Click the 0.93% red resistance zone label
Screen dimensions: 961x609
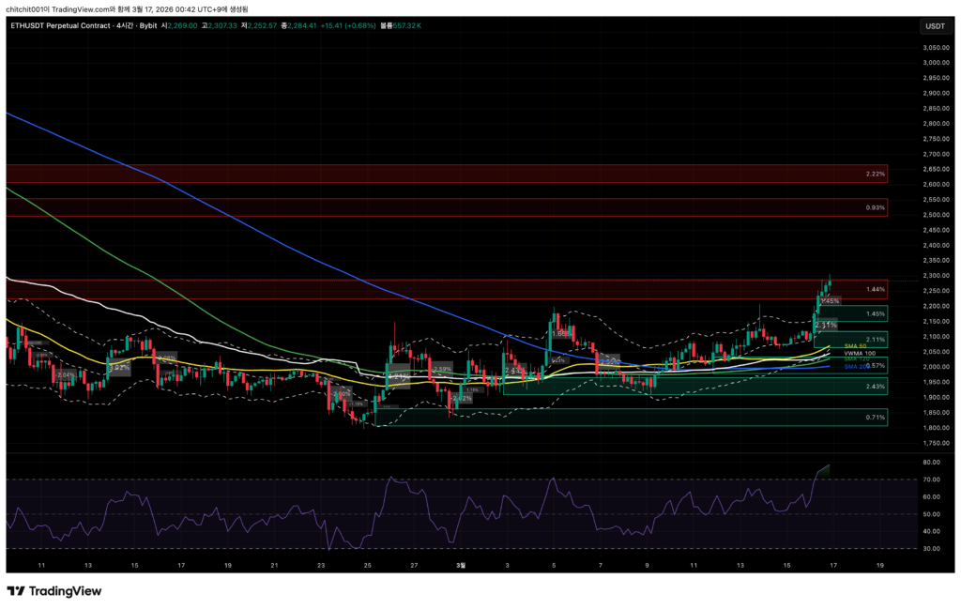[876, 207]
